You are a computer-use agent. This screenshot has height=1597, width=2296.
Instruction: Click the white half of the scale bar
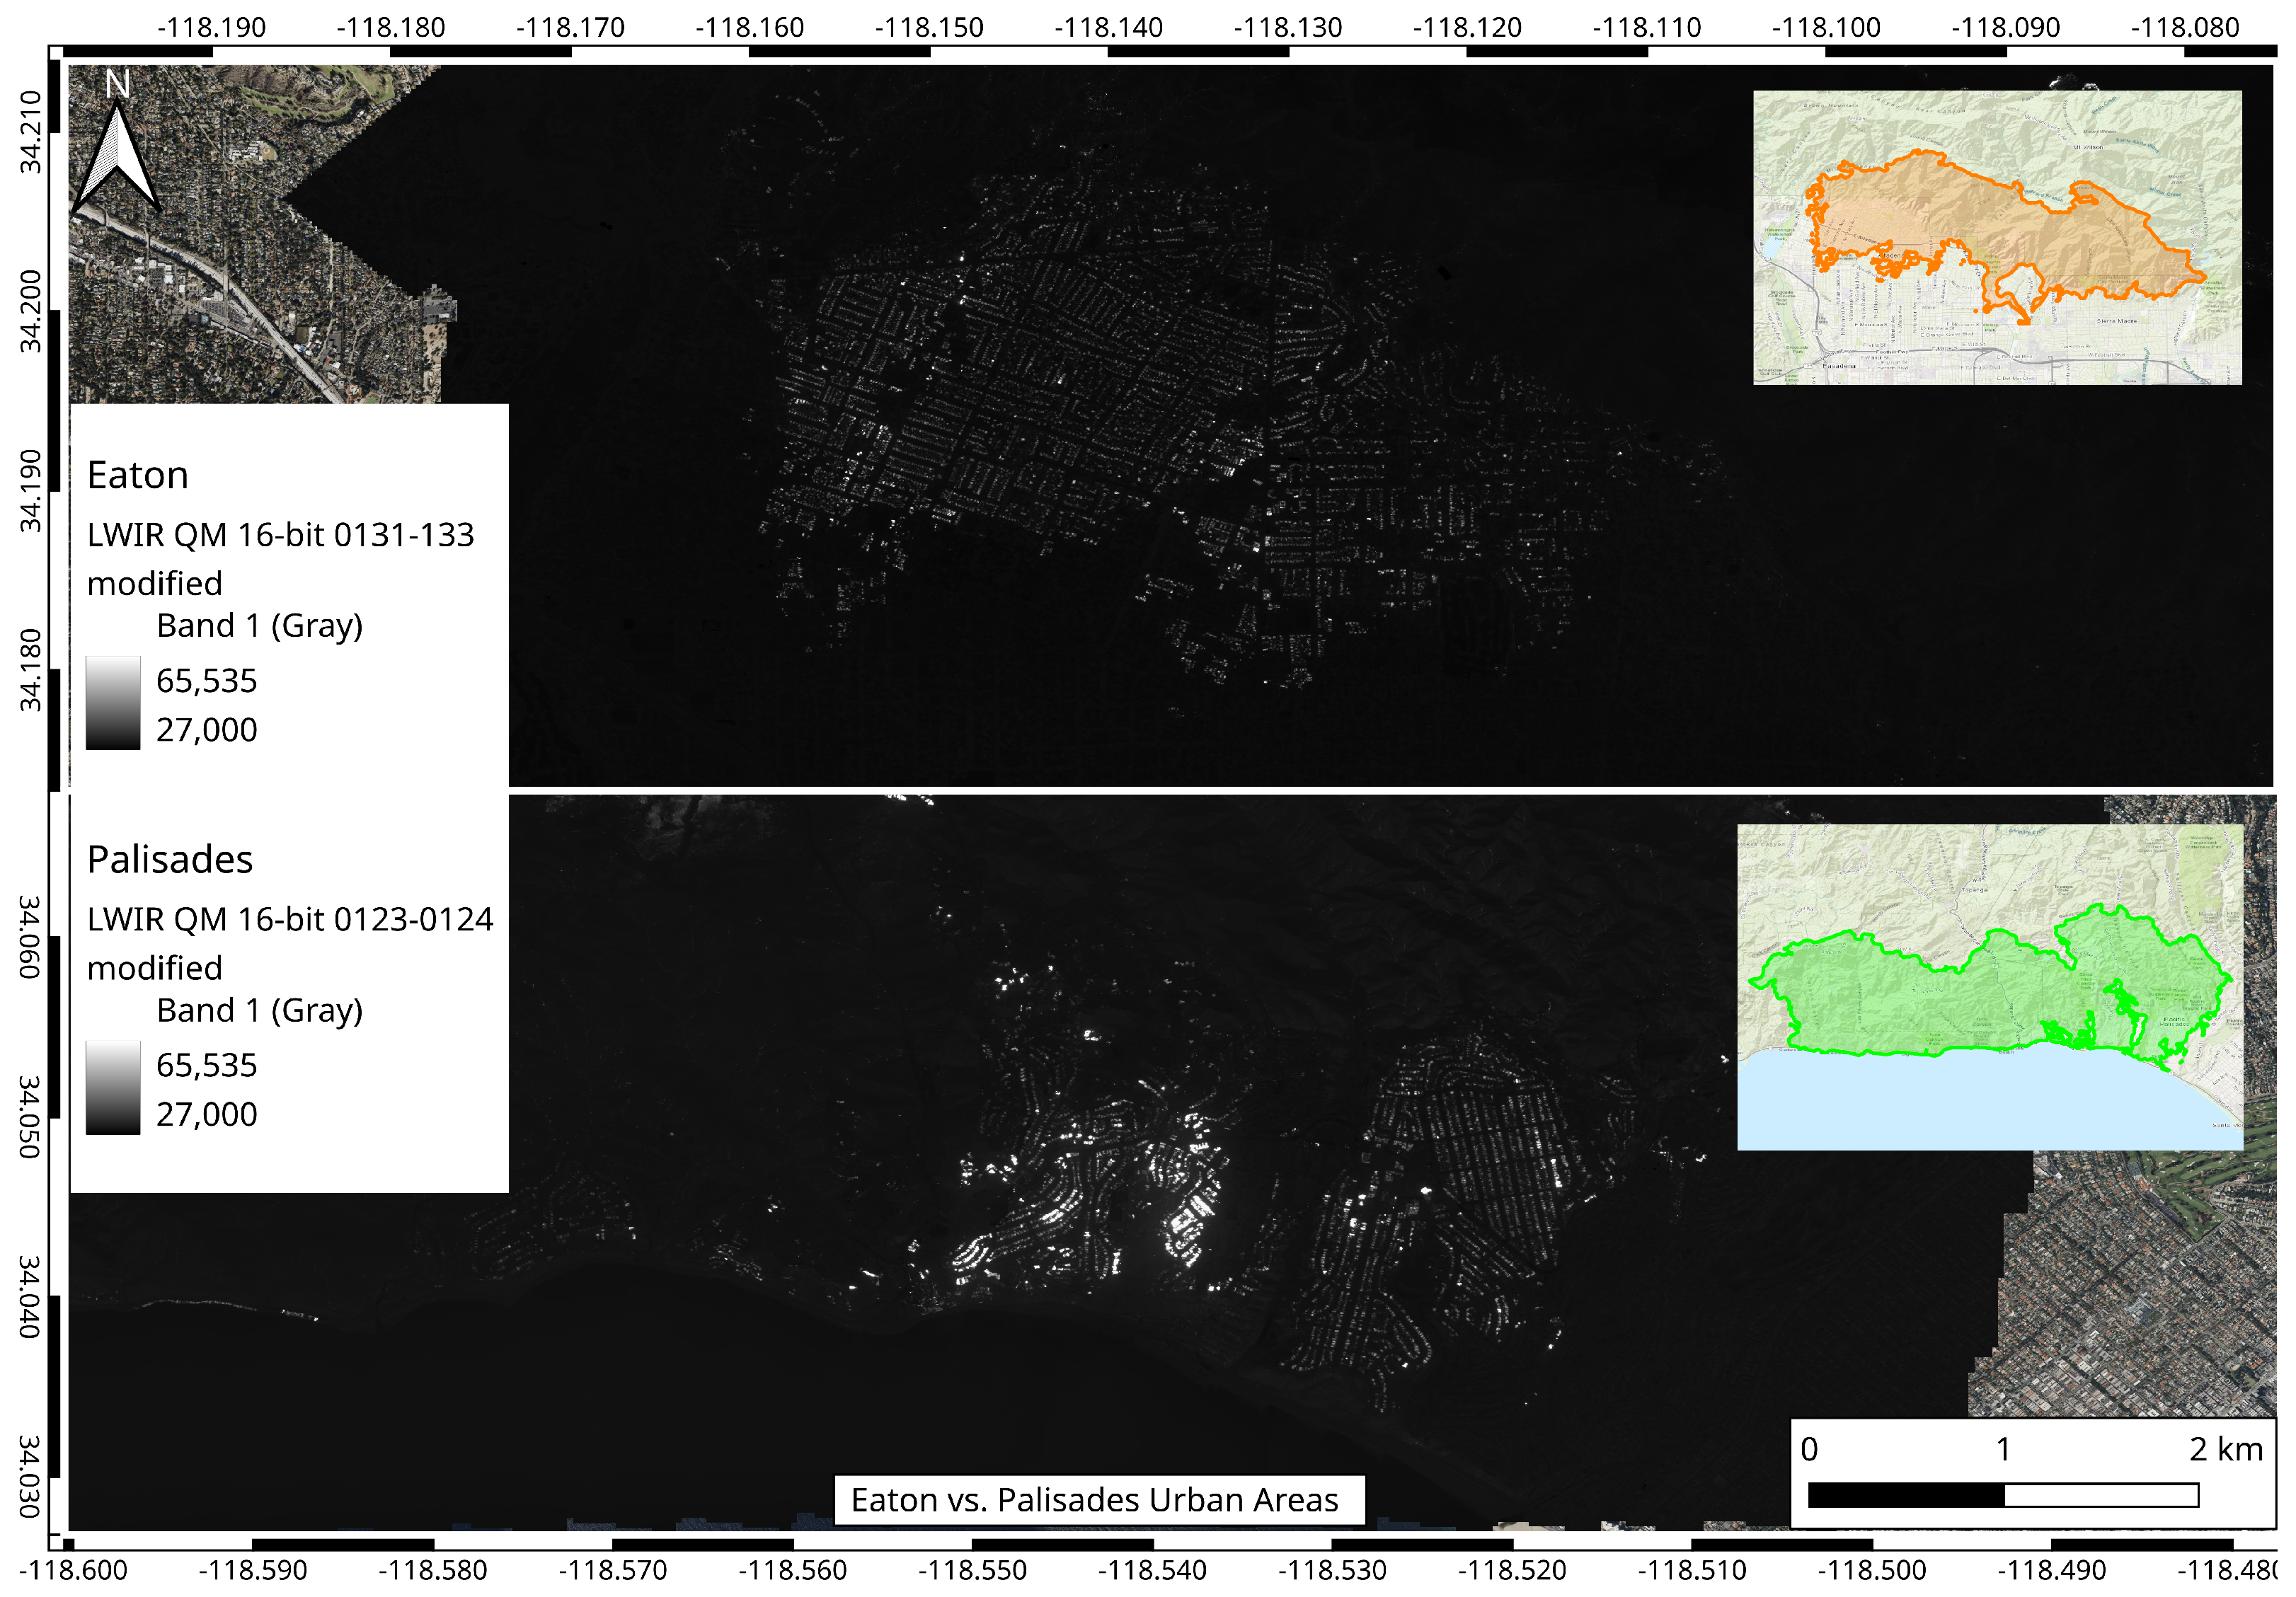[2102, 1495]
